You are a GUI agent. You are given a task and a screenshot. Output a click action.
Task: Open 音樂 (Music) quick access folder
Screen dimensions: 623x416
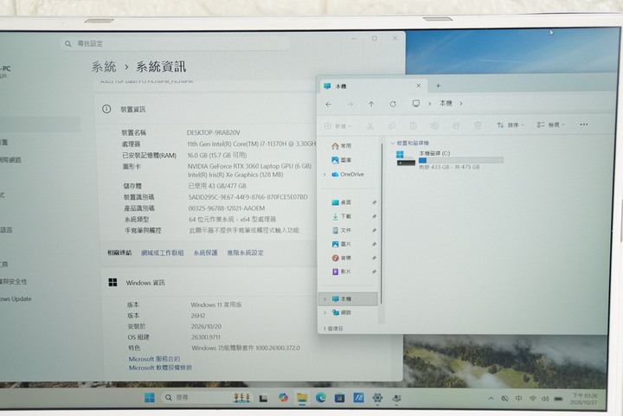click(341, 258)
